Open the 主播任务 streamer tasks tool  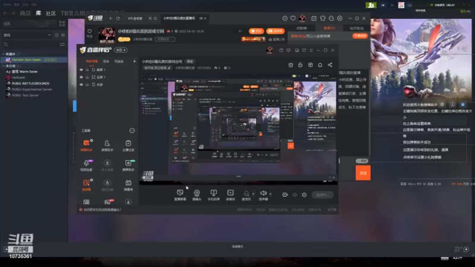pyautogui.click(x=128, y=145)
